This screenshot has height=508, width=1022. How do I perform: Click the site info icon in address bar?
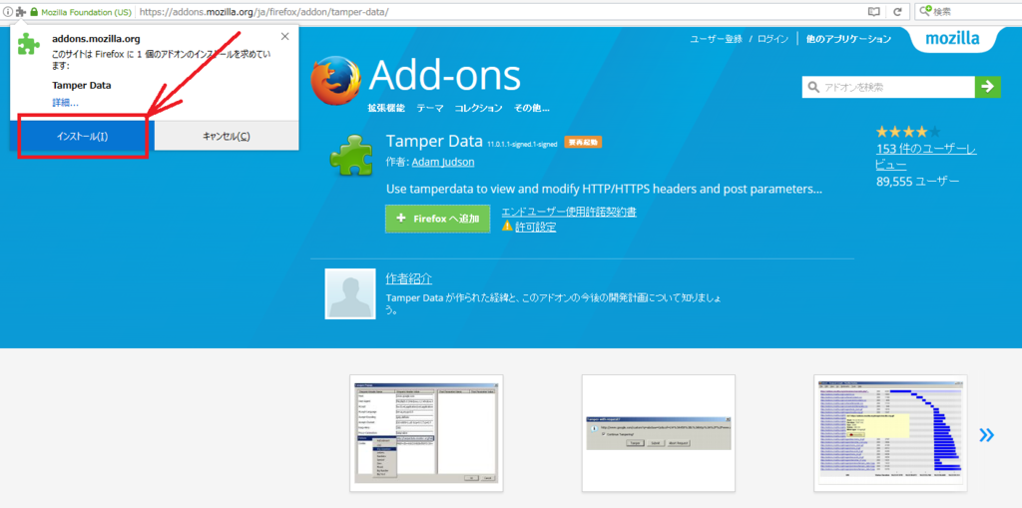pyautogui.click(x=8, y=12)
